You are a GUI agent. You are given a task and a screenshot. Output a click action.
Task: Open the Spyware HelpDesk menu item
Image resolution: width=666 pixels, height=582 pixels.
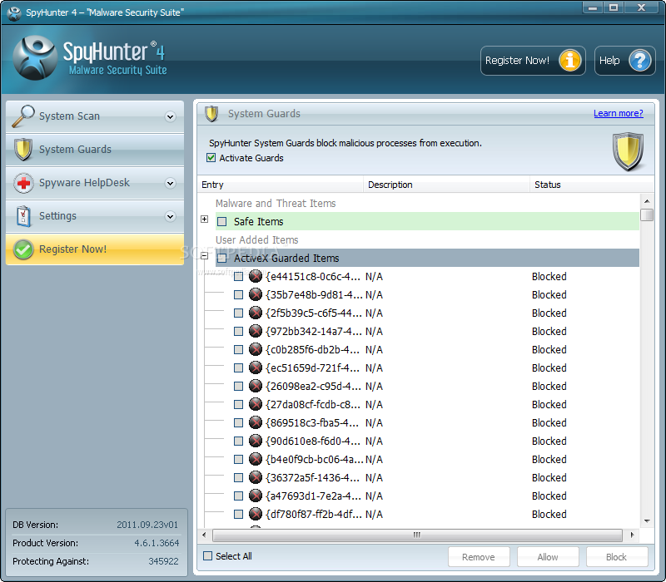point(84,183)
